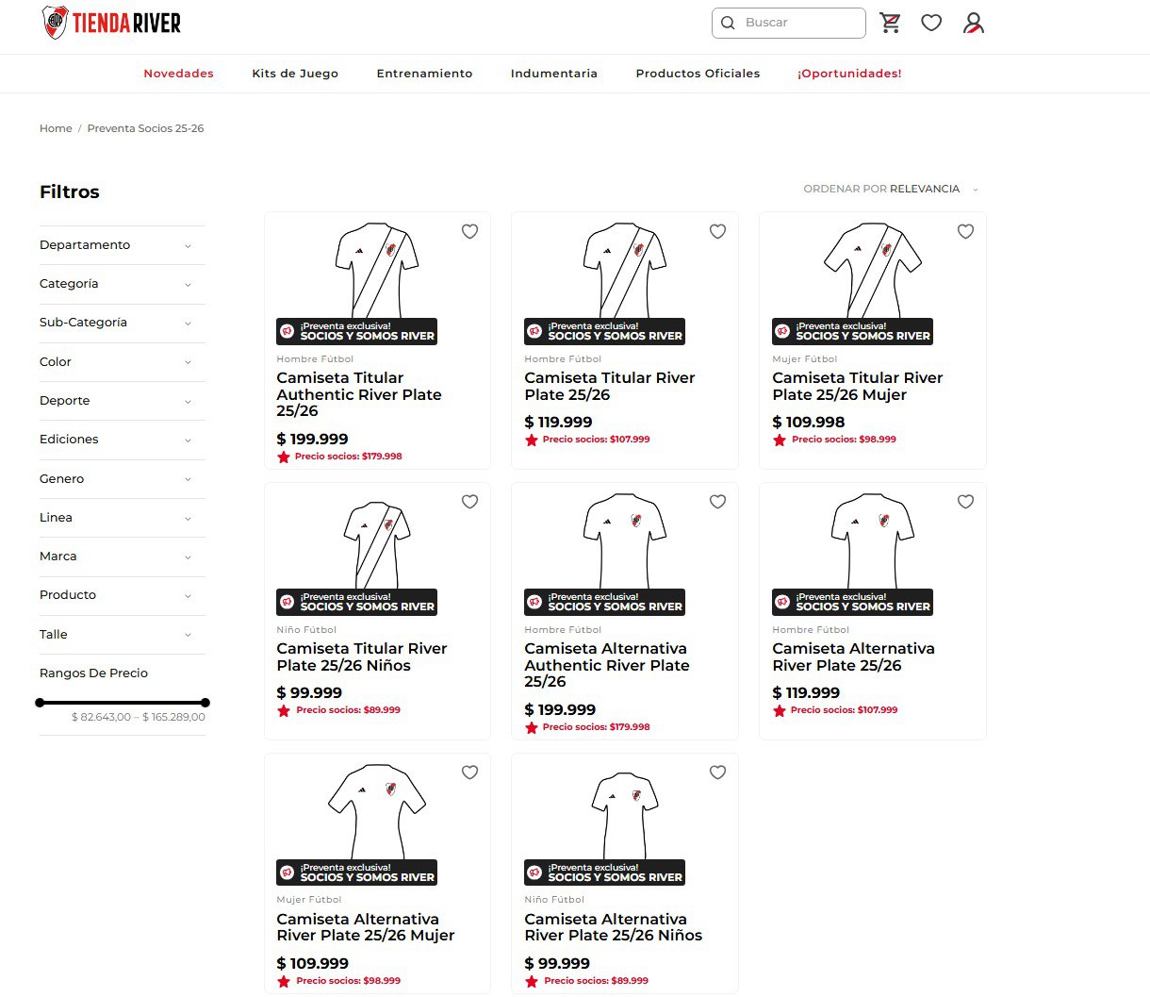Favorite Camiseta Titular River Plate 25/26 Mujer
Image resolution: width=1150 pixels, height=997 pixels.
(x=965, y=231)
